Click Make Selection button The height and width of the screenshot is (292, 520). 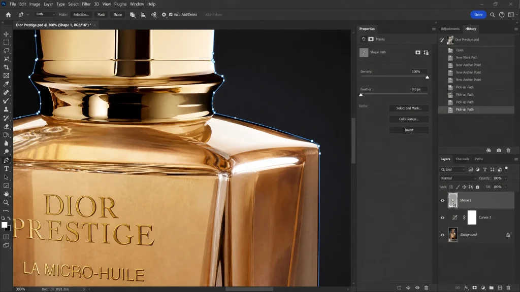[81, 15]
